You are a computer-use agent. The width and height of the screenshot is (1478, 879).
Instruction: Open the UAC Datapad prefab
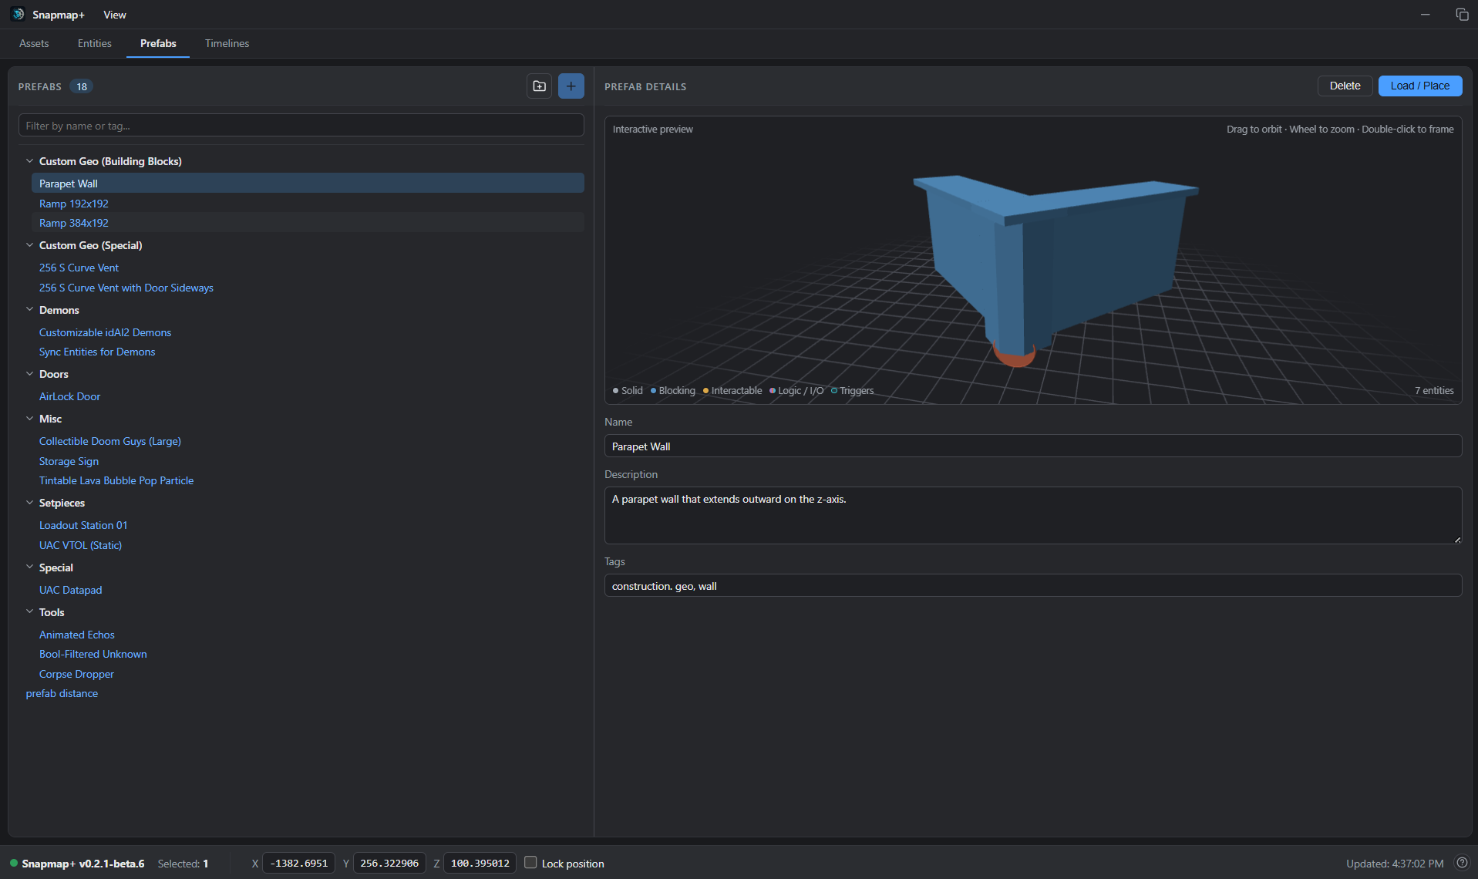71,590
